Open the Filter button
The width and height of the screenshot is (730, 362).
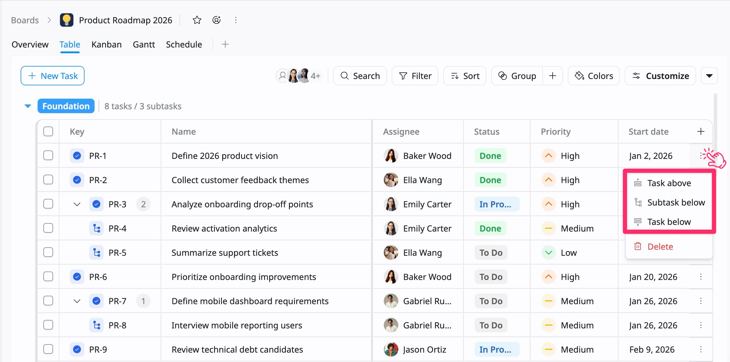415,76
